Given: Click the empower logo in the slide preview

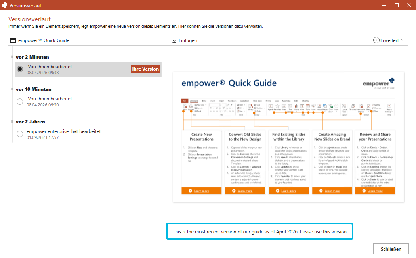Looking at the screenshot, I should [x=379, y=83].
